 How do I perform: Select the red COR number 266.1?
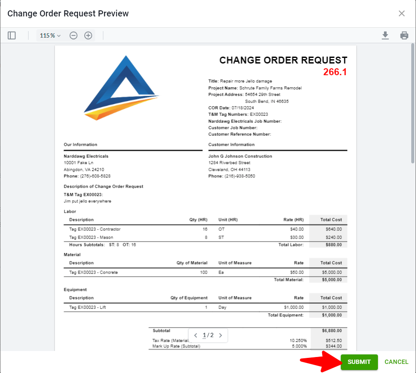click(x=335, y=72)
